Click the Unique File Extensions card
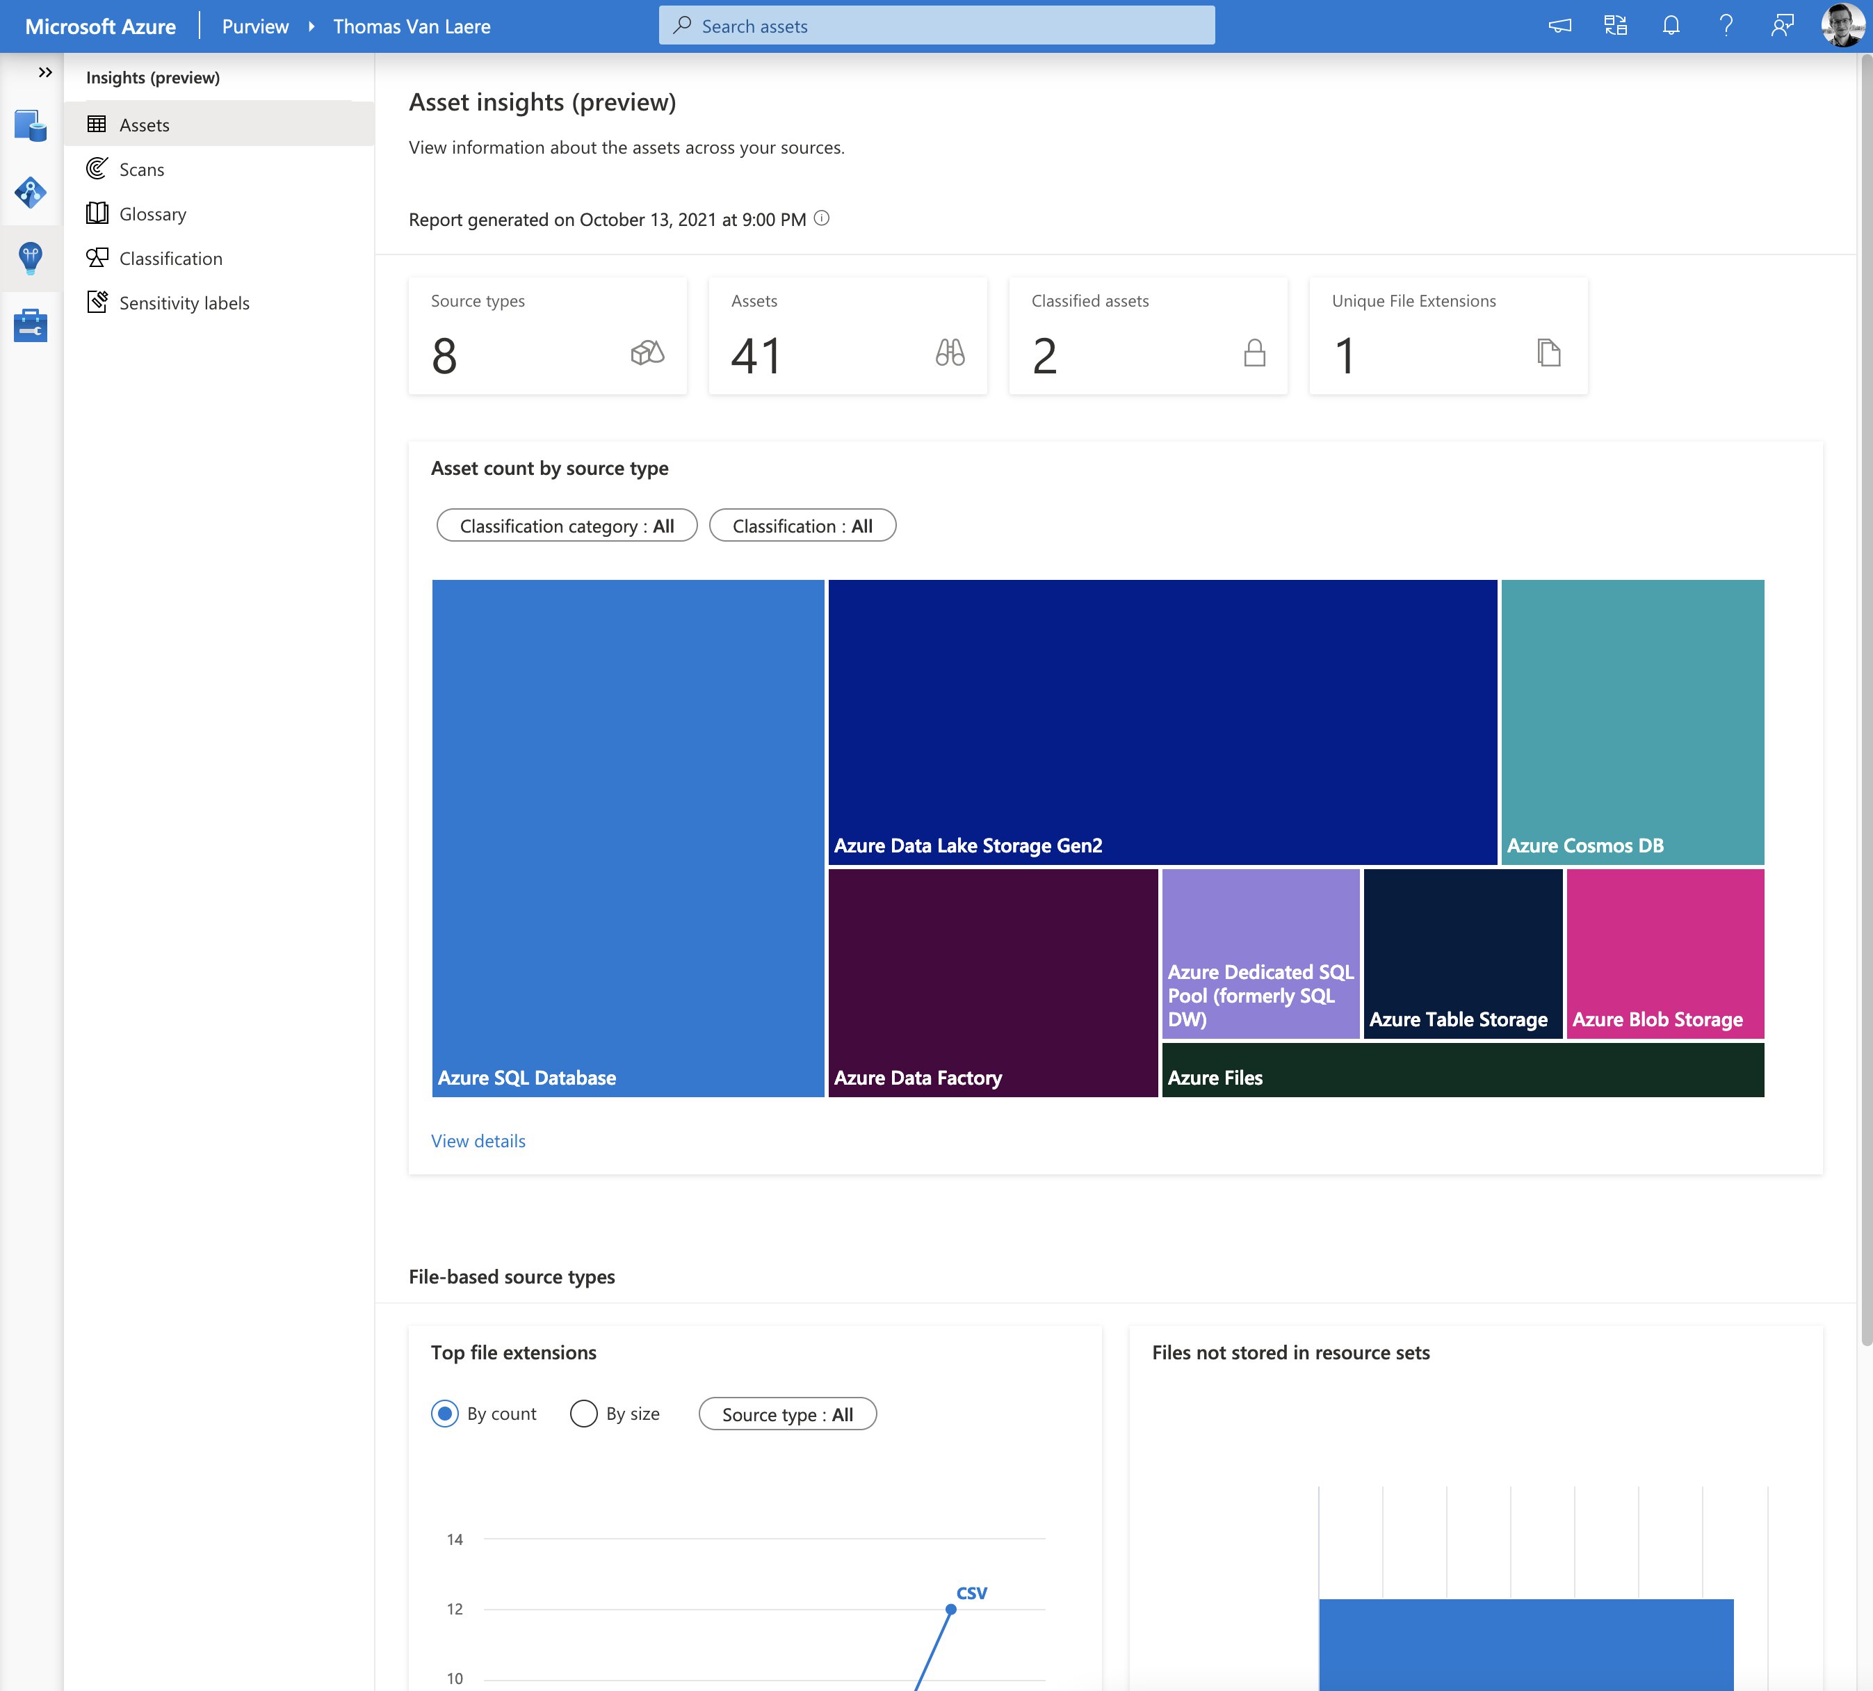Screen dimensions: 1873x1691 pos(1448,335)
